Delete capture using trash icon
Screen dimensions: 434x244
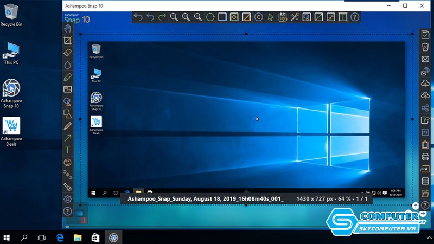425,47
